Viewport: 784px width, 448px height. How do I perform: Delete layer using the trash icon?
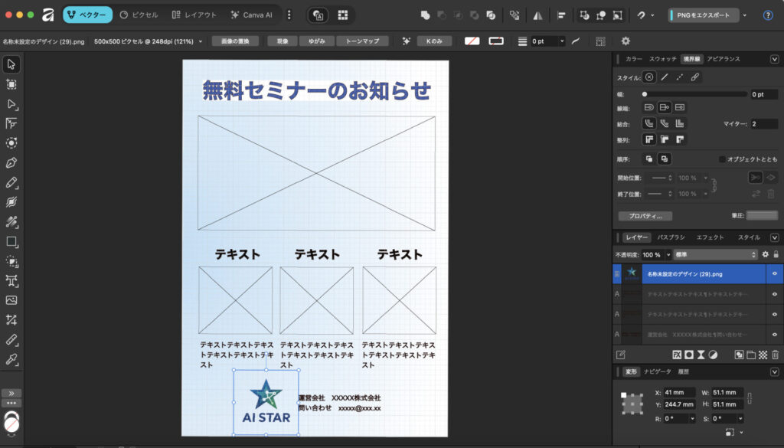[775, 355]
